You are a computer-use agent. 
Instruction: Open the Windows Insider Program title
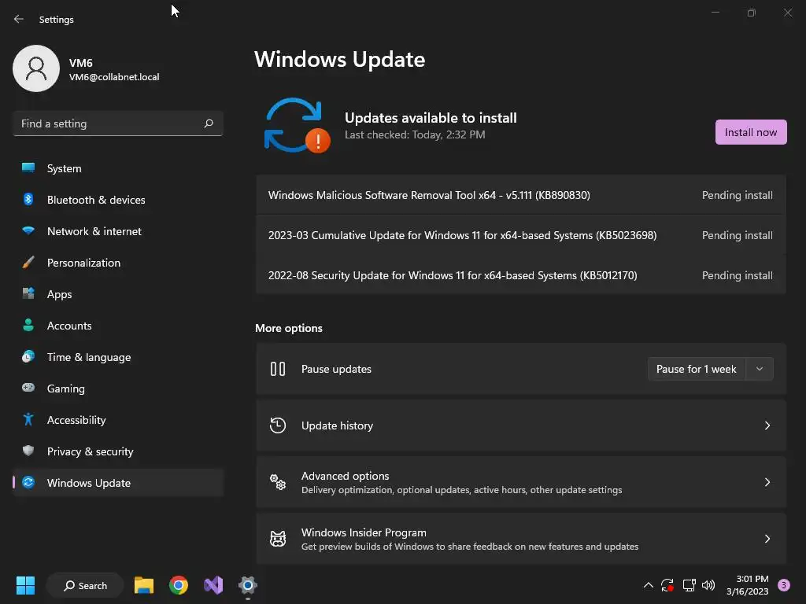click(x=364, y=532)
